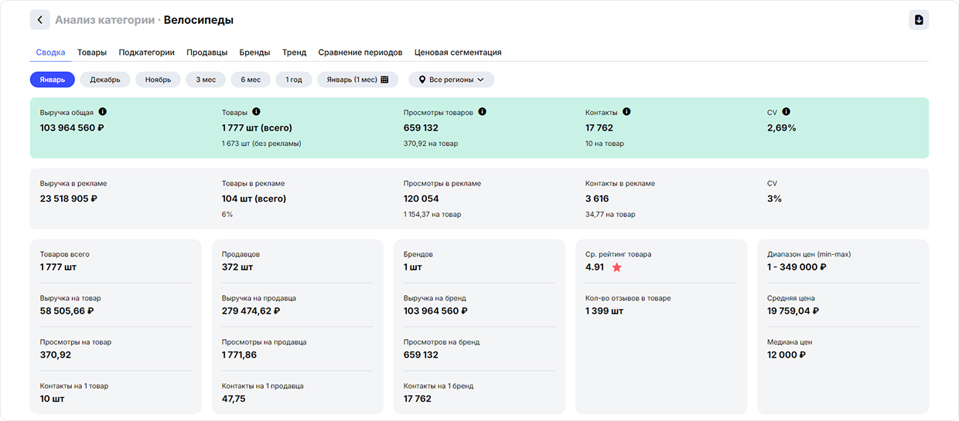
Task: Select the Ноябрь period chip
Action: 158,80
